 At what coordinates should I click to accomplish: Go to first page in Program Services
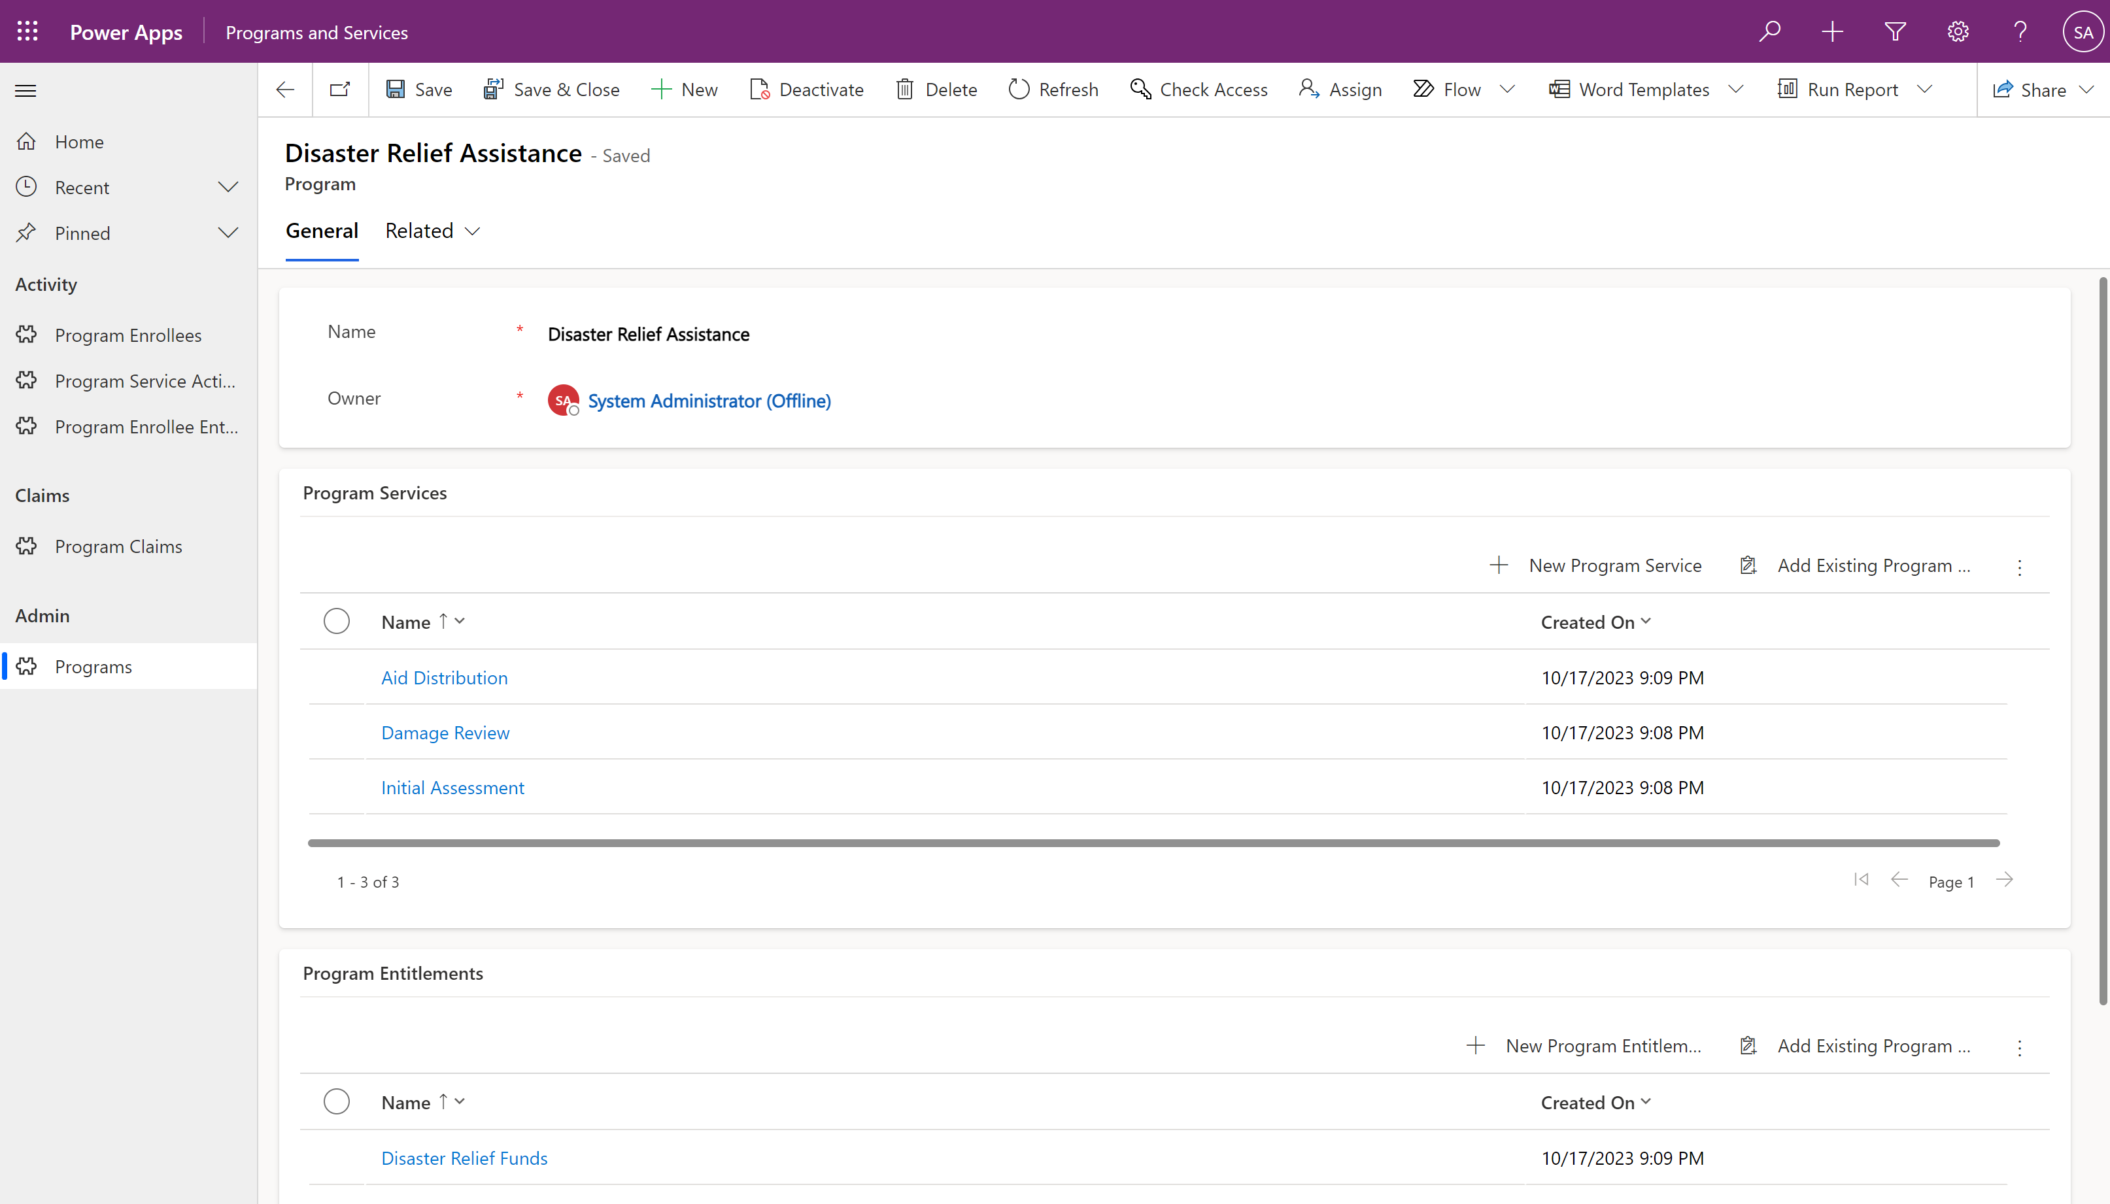1861,879
